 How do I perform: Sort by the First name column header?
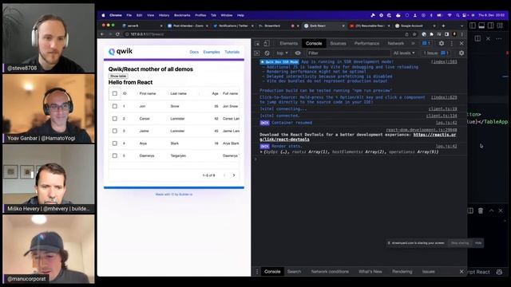(x=148, y=94)
